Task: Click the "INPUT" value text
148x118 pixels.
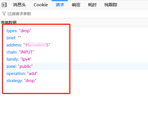Action: [x=27, y=52]
